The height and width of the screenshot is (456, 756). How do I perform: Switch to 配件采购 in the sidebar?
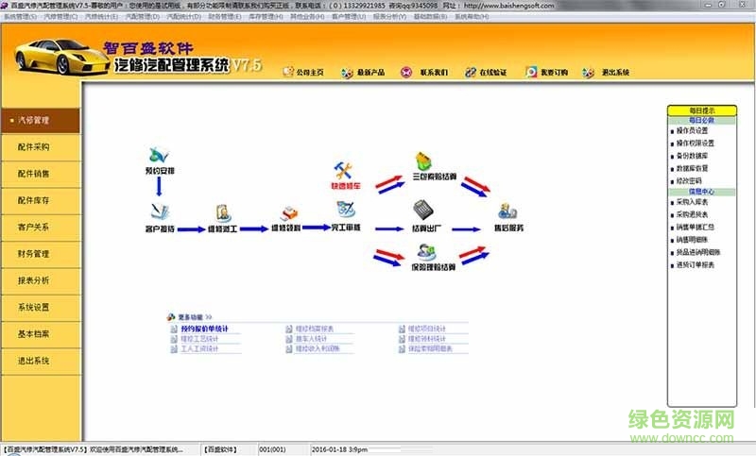[x=40, y=147]
